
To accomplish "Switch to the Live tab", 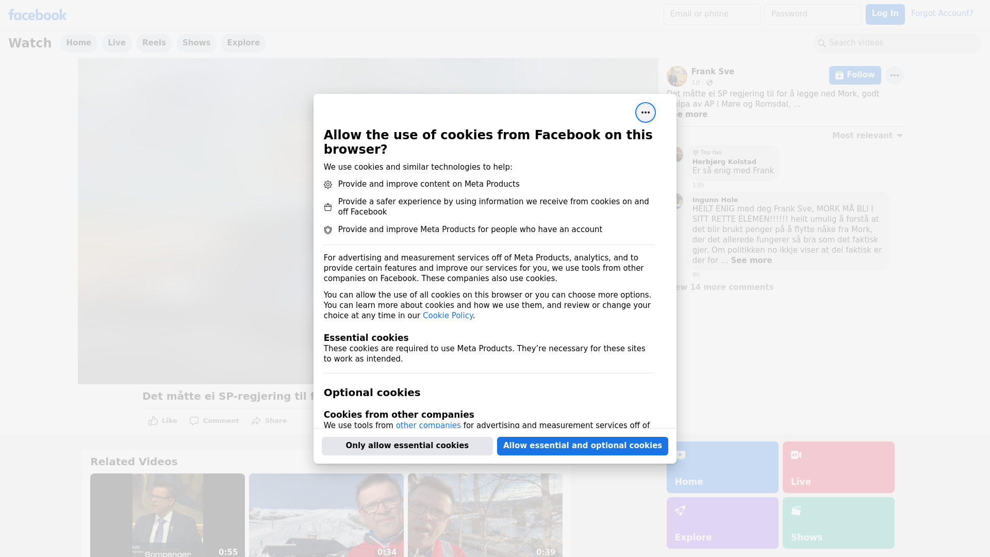I will point(117,43).
